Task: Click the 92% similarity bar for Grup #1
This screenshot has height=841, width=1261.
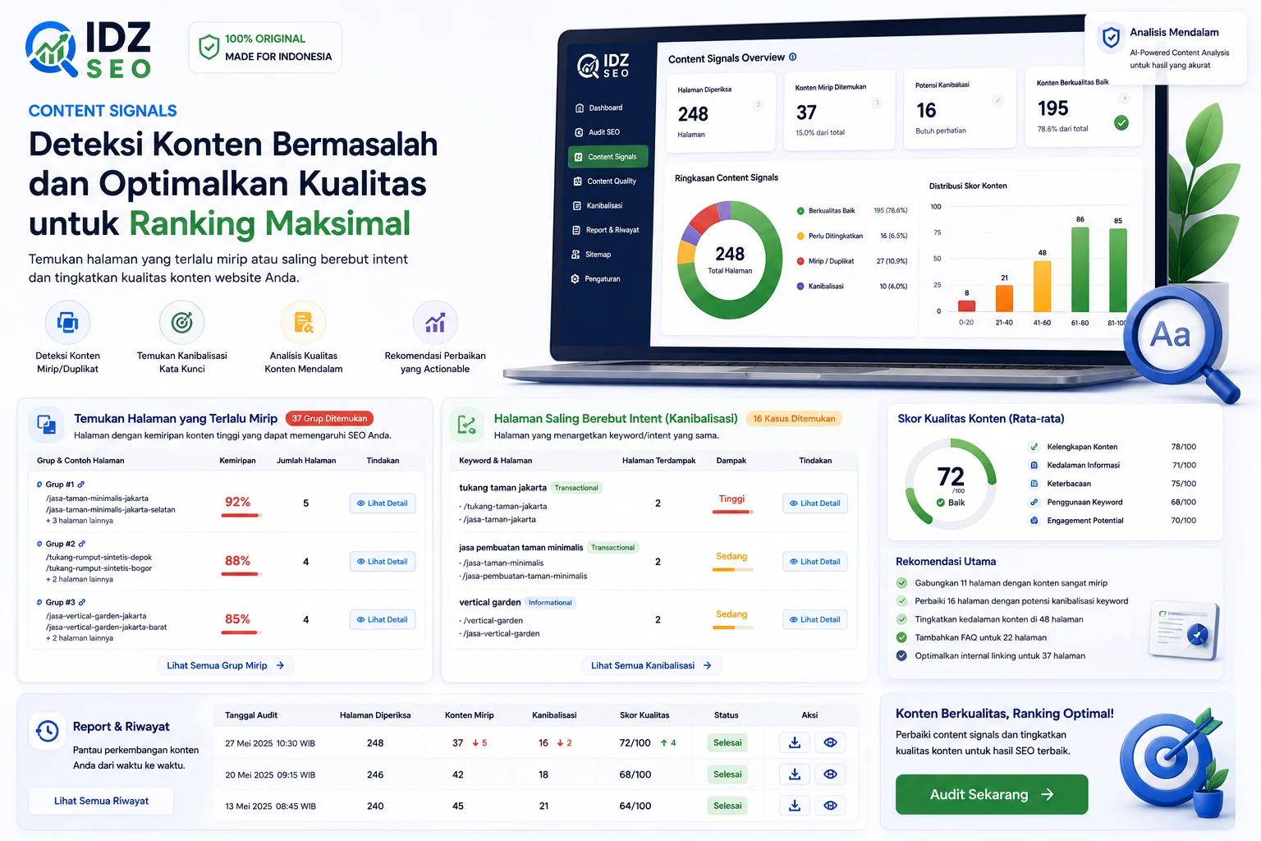Action: click(x=241, y=515)
